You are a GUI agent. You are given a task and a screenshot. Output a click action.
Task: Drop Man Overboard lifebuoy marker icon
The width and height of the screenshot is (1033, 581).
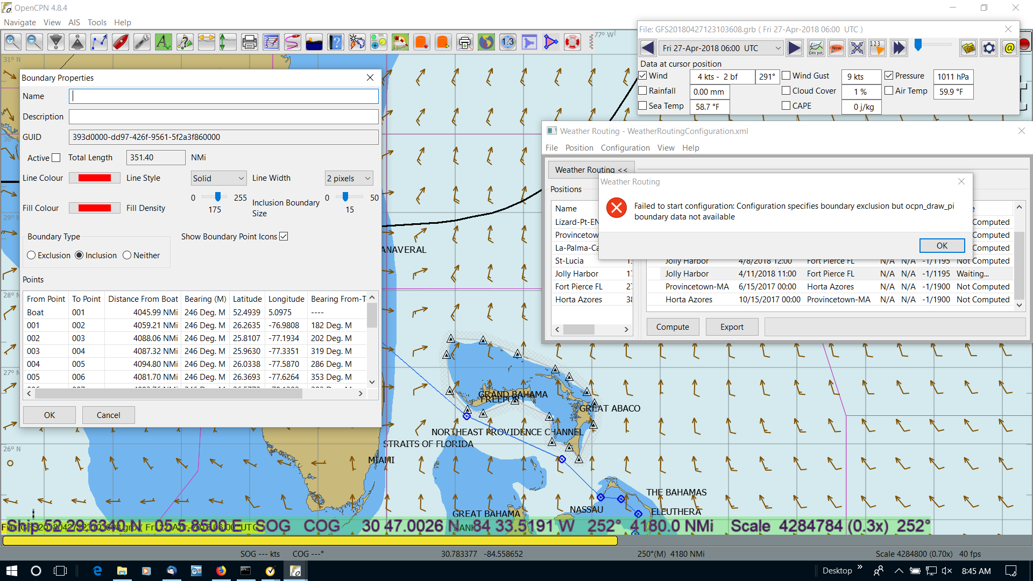(572, 41)
